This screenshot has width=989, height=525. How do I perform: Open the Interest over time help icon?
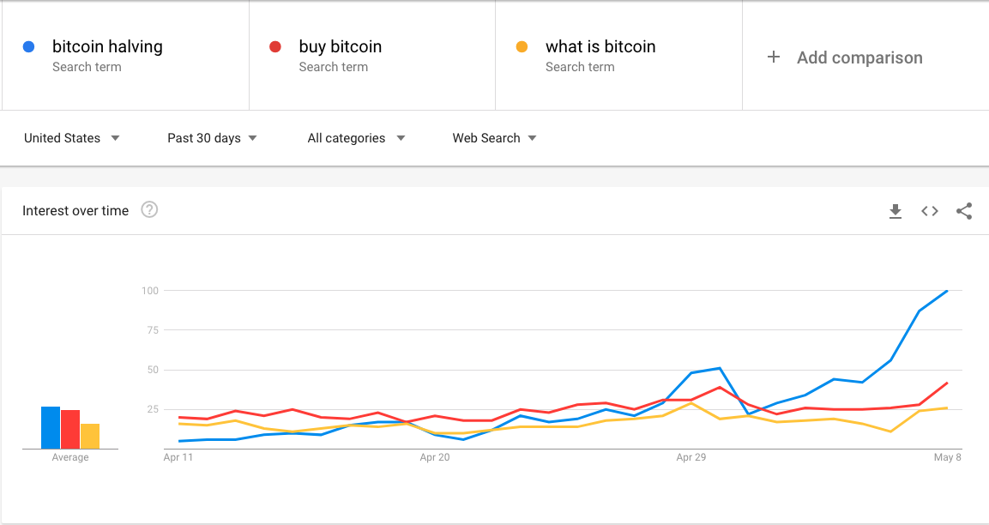point(149,210)
